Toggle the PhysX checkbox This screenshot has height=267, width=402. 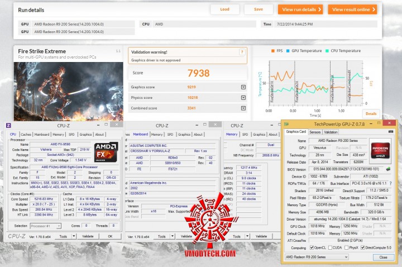[346, 247]
